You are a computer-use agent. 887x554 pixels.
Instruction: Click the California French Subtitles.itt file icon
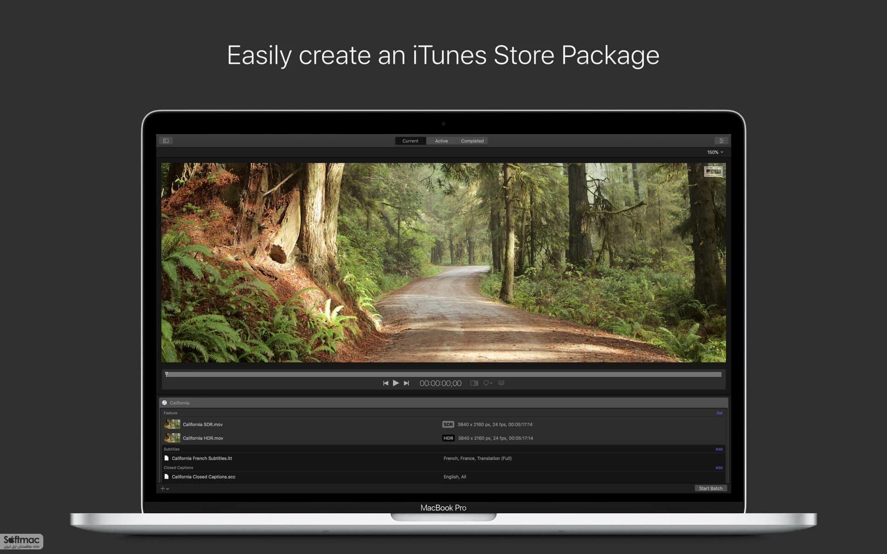[166, 458]
